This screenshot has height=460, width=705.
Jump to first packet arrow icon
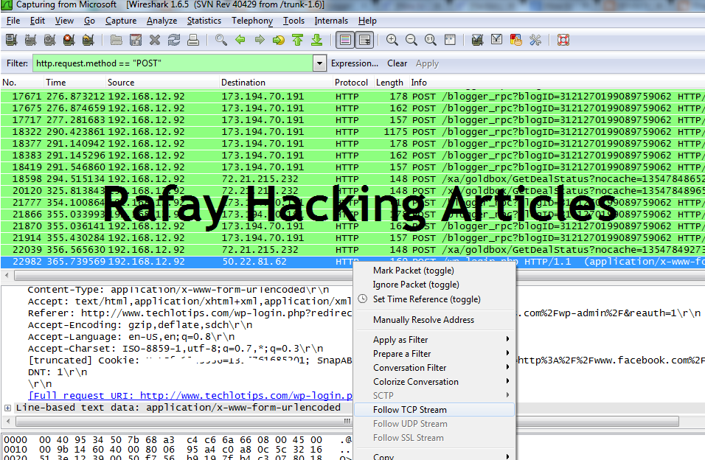(298, 40)
